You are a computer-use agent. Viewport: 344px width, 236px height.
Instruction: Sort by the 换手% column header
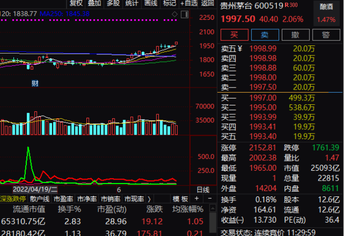pos(69,209)
